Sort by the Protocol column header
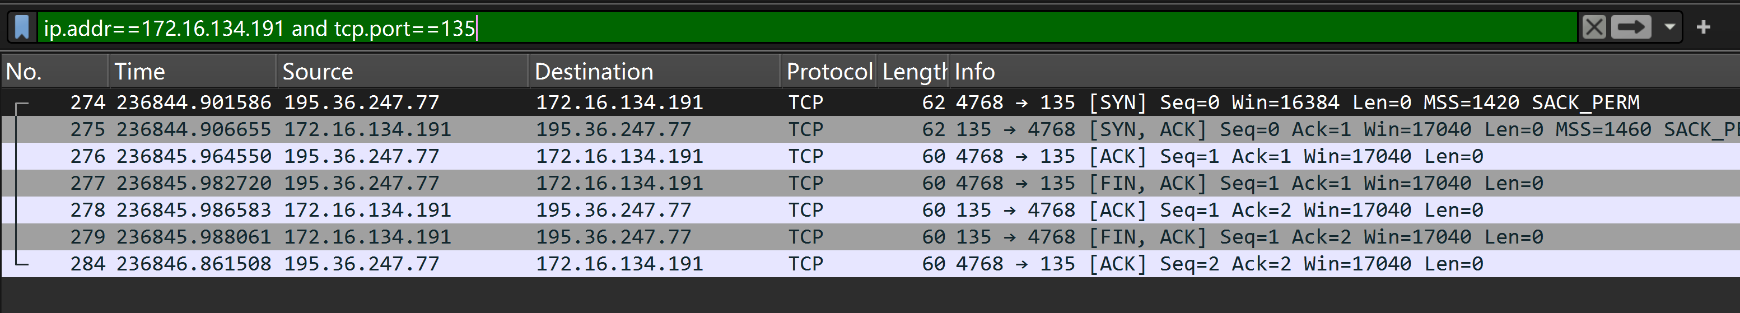 tap(829, 72)
